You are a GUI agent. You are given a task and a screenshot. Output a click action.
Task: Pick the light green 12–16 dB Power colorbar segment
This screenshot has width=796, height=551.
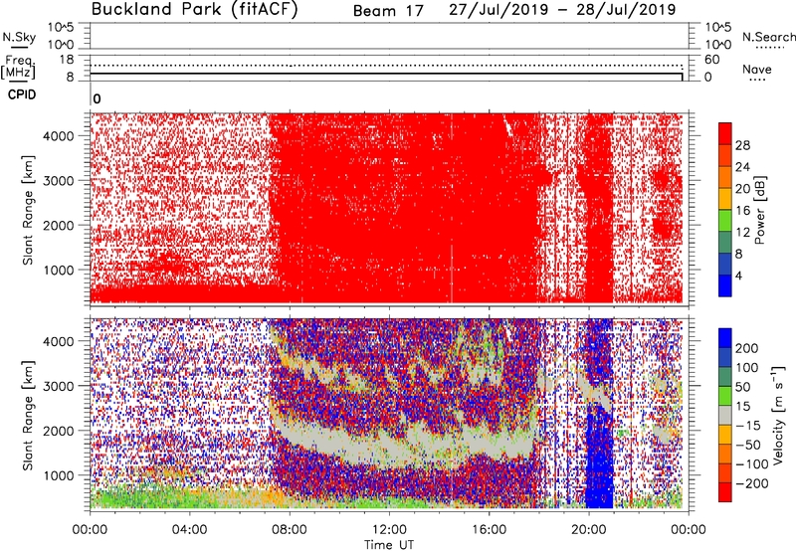[725, 221]
